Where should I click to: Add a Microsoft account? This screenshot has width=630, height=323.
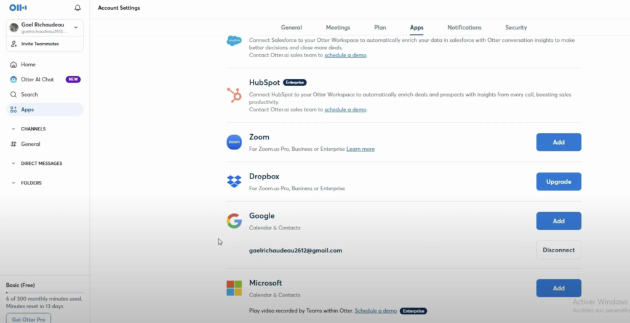(x=559, y=288)
